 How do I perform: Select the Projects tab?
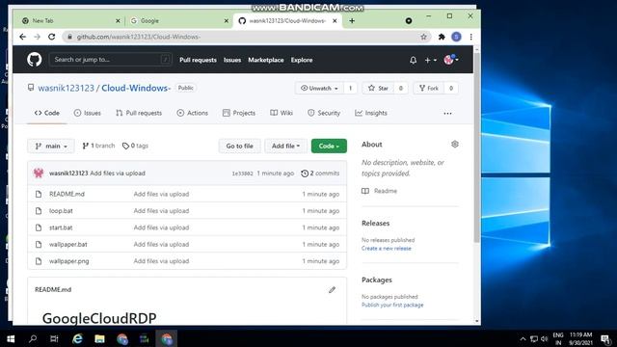[x=239, y=113]
